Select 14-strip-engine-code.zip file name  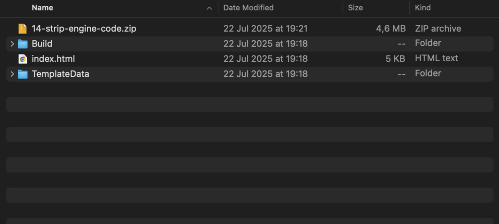coord(84,29)
